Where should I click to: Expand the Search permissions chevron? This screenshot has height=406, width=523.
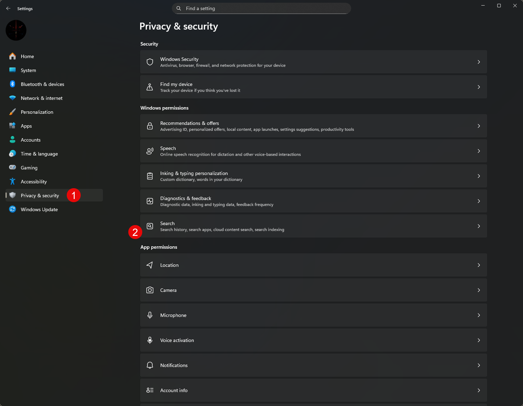479,226
